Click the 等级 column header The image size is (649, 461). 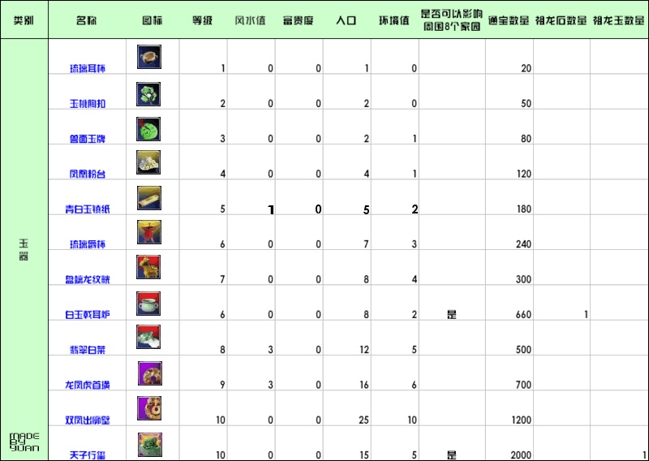coord(202,20)
